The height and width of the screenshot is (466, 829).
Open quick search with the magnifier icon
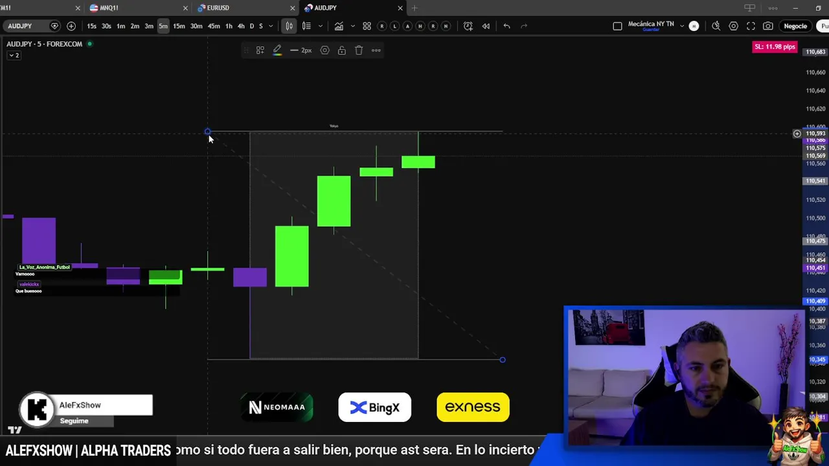tap(716, 26)
